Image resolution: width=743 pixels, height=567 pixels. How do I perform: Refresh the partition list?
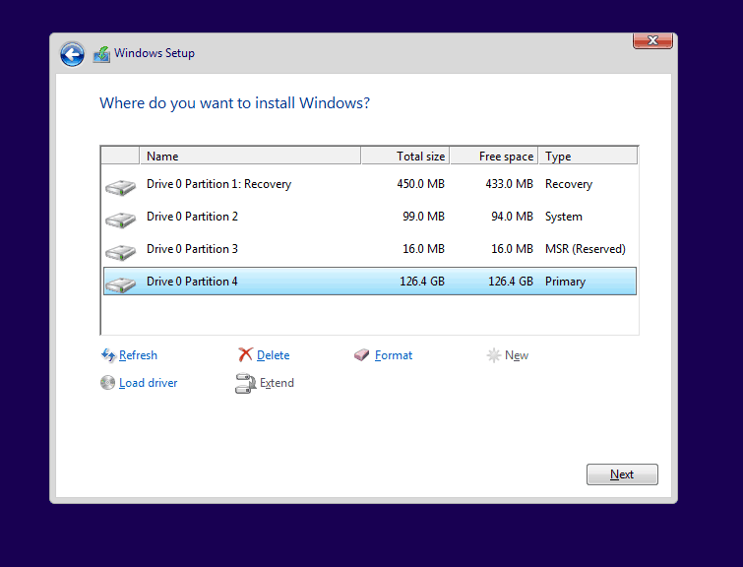pos(138,355)
